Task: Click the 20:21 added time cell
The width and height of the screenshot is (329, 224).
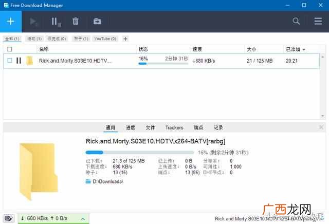Action: point(291,61)
